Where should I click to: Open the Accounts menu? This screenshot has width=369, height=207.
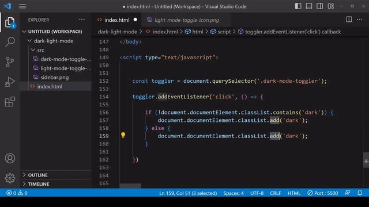click(x=10, y=159)
